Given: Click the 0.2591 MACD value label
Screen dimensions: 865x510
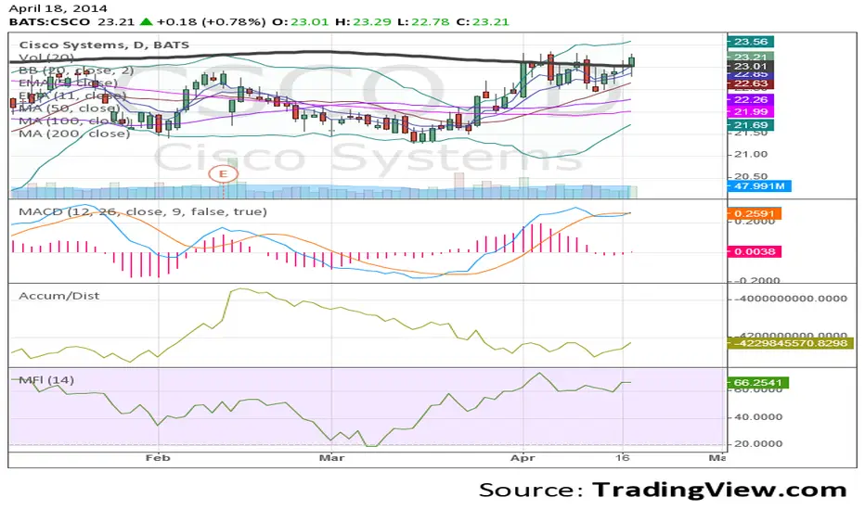Looking at the screenshot, I should (x=755, y=213).
